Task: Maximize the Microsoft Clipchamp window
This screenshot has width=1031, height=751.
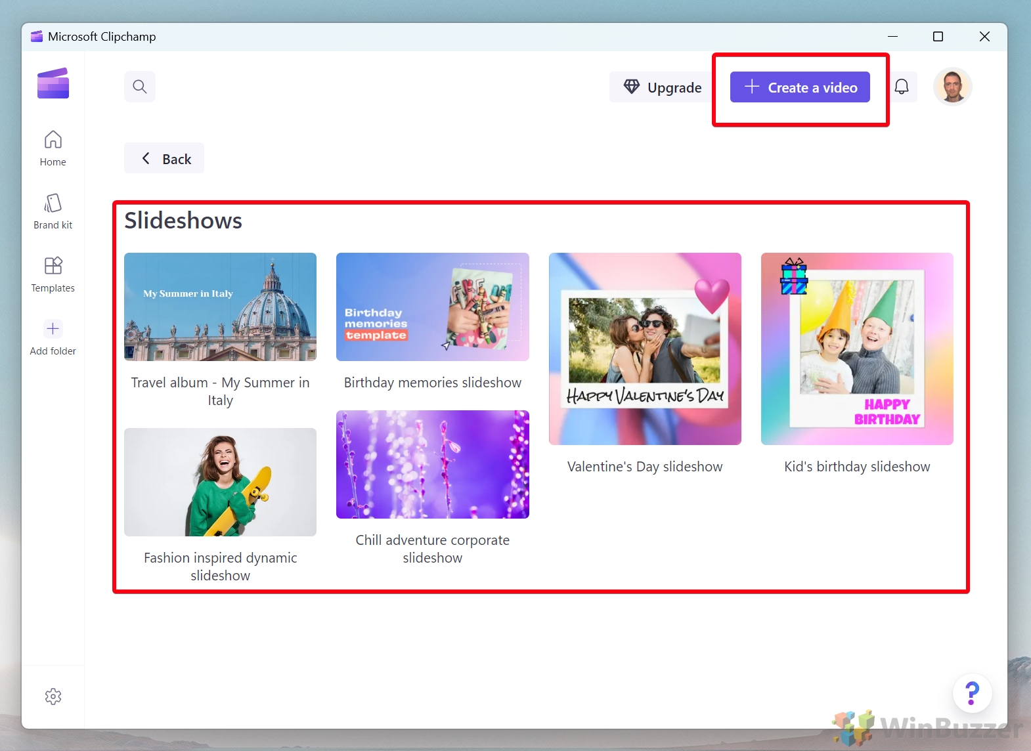Action: [x=938, y=37]
